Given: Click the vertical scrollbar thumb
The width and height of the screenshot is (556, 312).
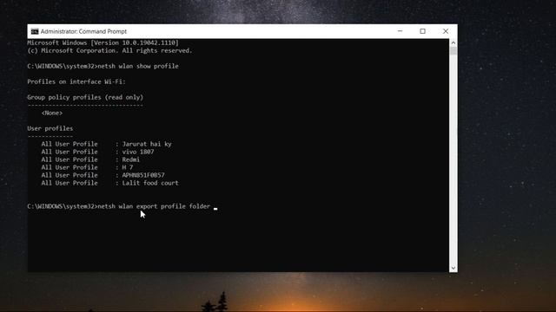Looking at the screenshot, I should [453, 51].
